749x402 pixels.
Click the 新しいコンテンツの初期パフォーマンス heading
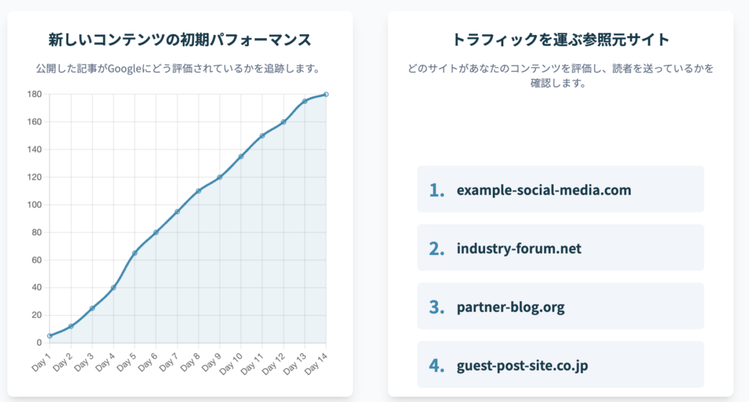click(x=180, y=39)
